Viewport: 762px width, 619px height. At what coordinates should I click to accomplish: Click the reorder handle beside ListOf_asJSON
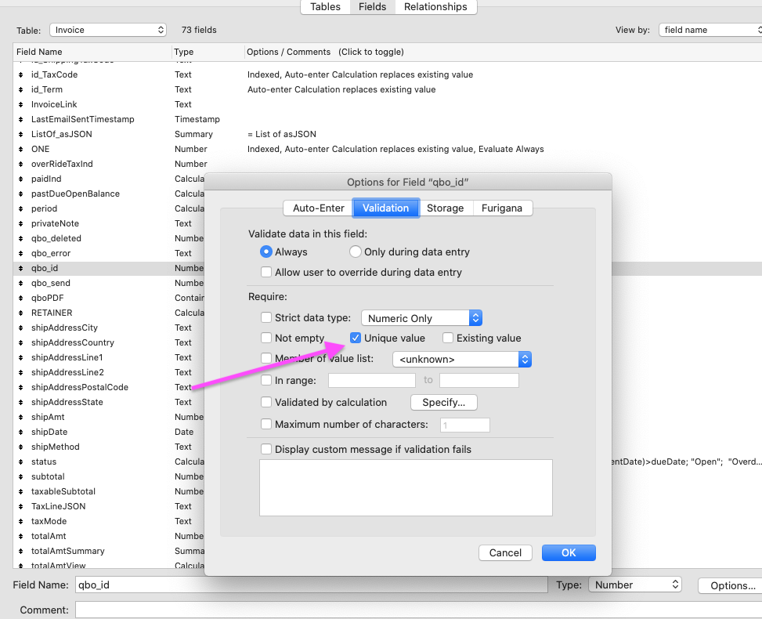click(21, 134)
